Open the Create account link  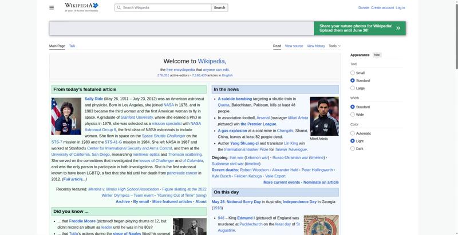382,7
